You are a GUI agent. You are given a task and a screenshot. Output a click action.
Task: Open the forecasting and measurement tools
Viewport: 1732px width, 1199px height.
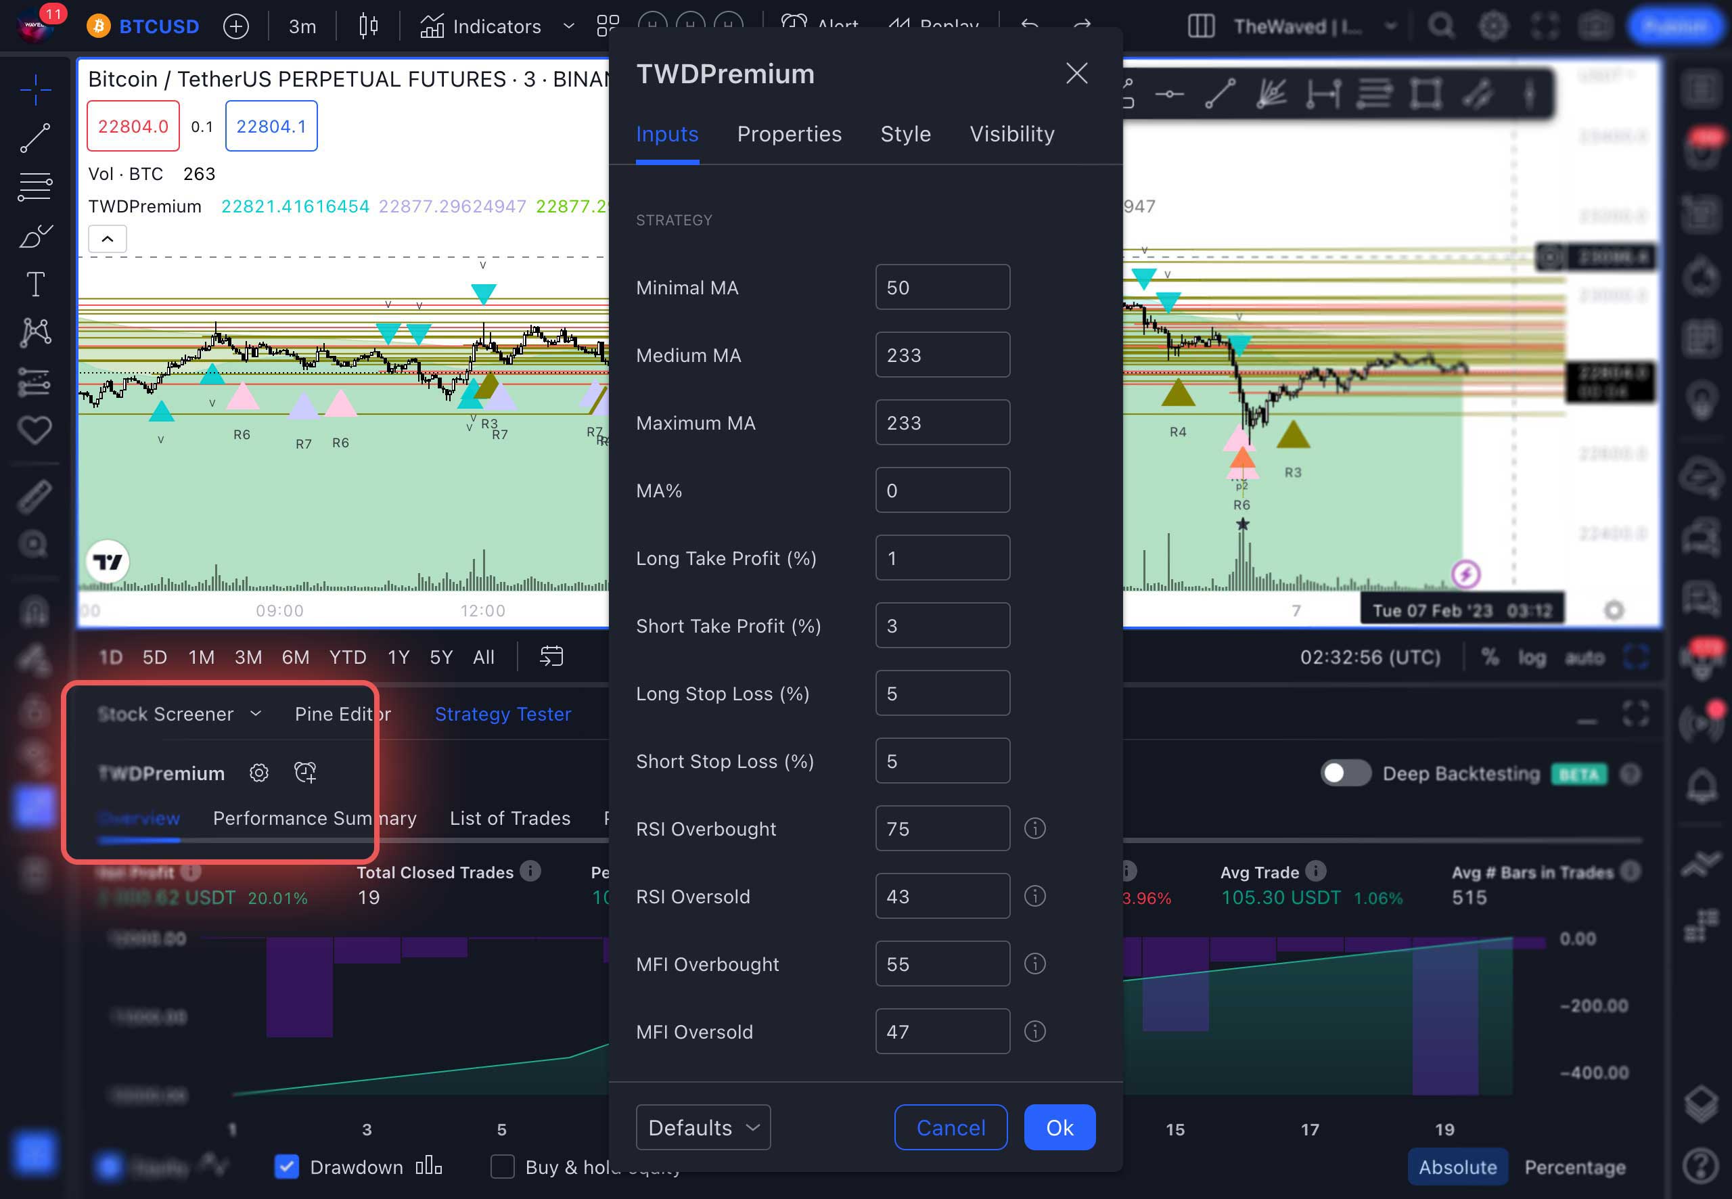[35, 382]
